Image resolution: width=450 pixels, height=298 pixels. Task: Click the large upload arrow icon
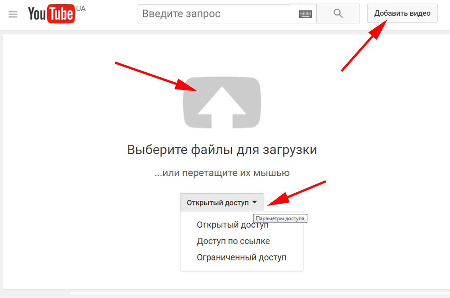pyautogui.click(x=222, y=102)
